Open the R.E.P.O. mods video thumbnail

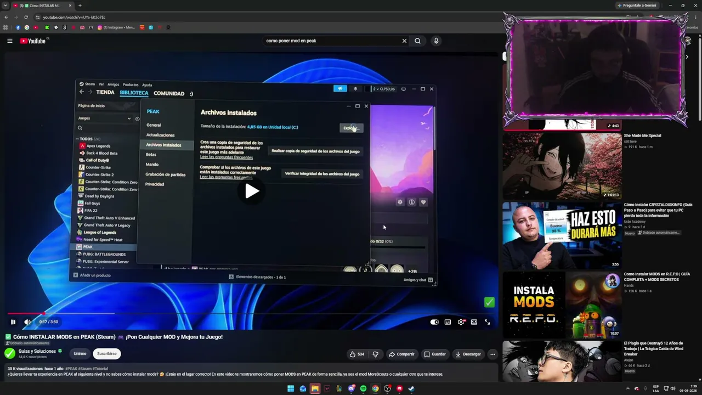tap(562, 304)
